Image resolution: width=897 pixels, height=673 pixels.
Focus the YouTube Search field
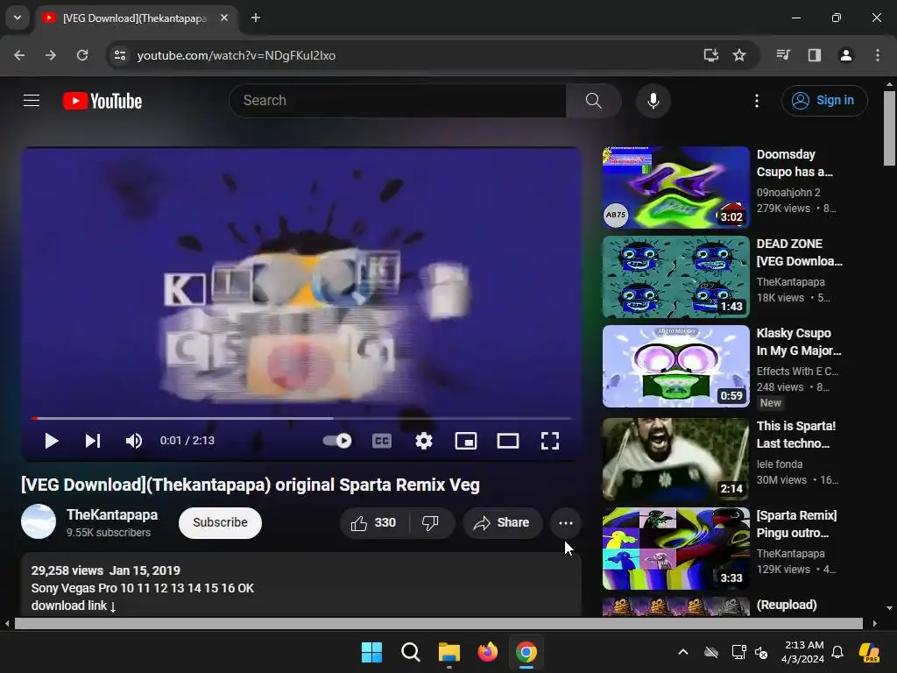398,101
